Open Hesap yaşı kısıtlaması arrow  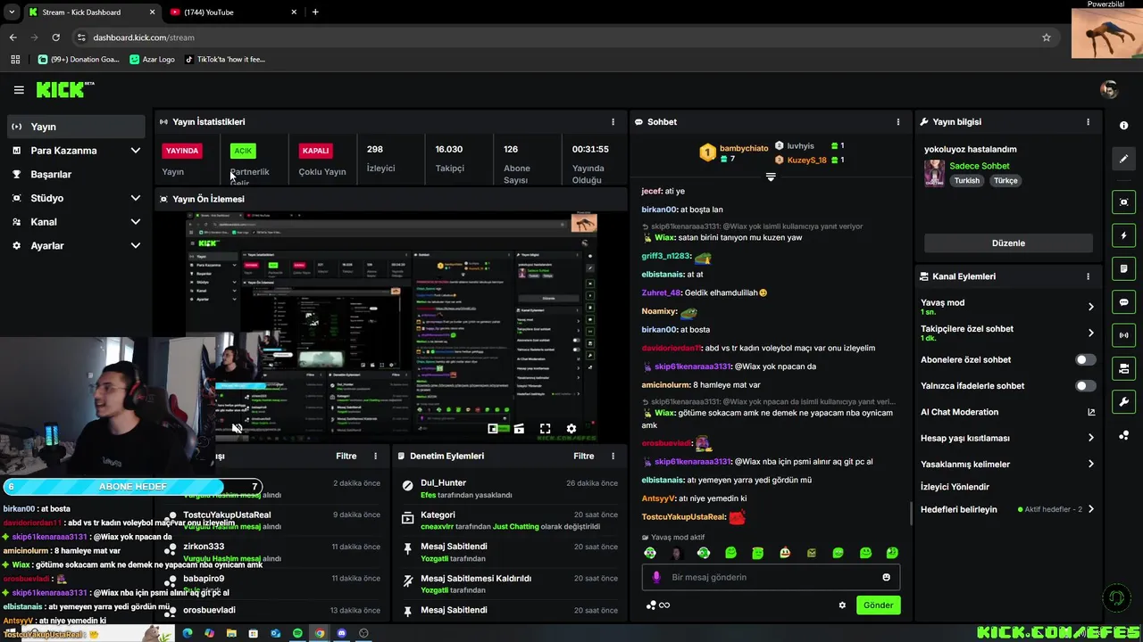(x=1090, y=438)
